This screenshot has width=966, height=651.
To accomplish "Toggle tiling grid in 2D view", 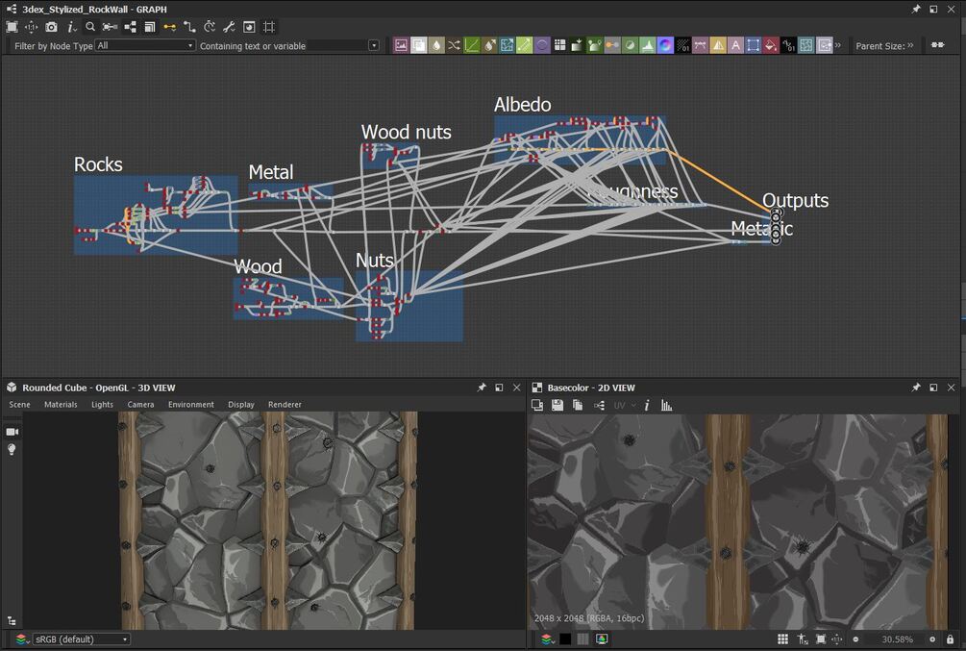I will pyautogui.click(x=783, y=639).
